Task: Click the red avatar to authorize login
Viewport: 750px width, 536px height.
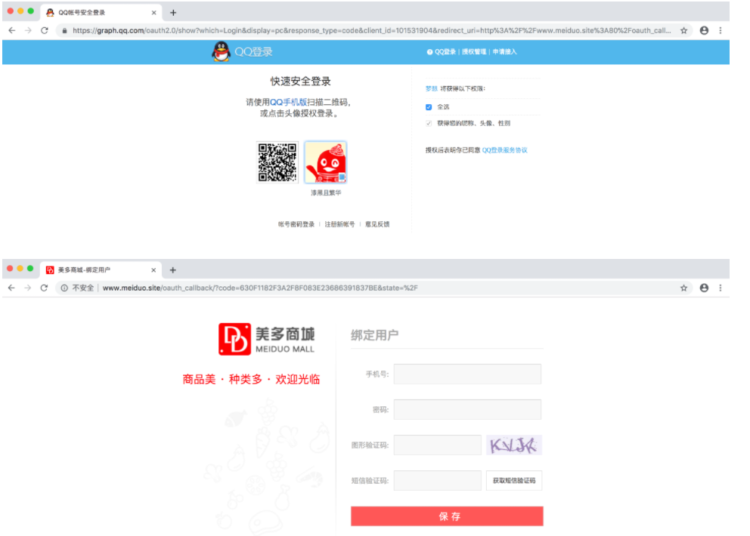Action: pyautogui.click(x=326, y=162)
